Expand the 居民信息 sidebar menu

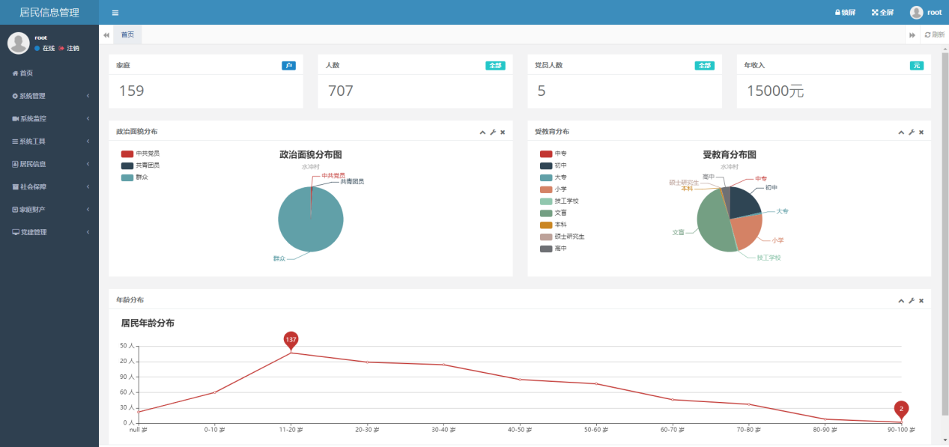click(49, 164)
